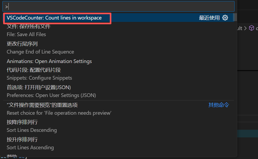Open Preferences: Open User Settings (JSON)
258x159 pixels.
click(118, 91)
